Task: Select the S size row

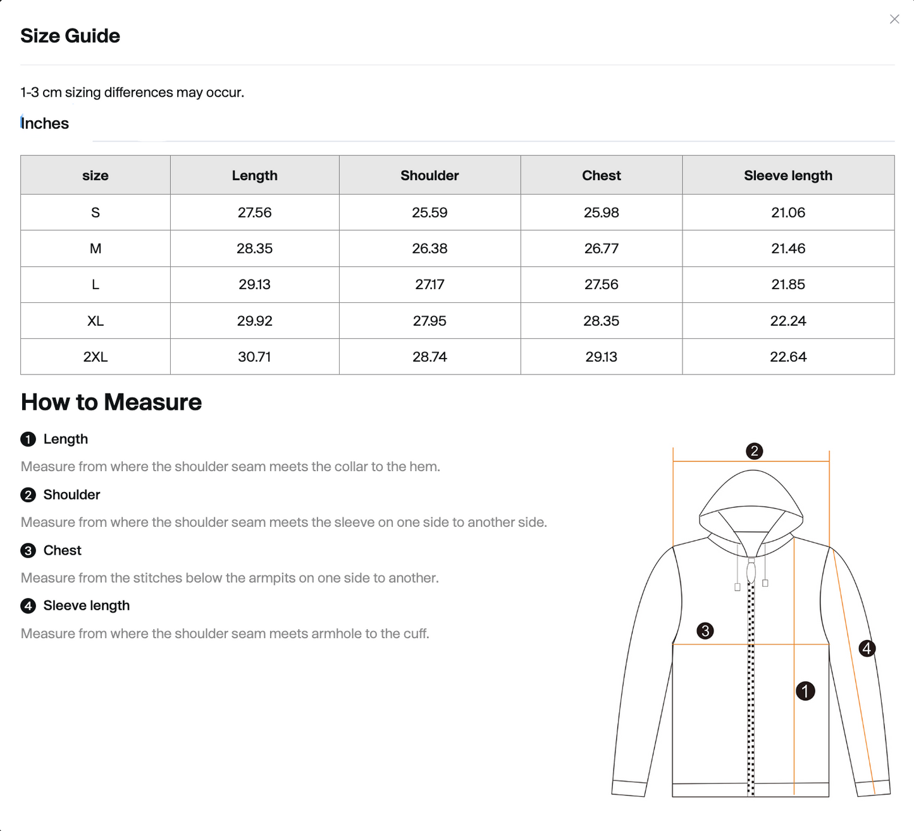Action: point(96,212)
